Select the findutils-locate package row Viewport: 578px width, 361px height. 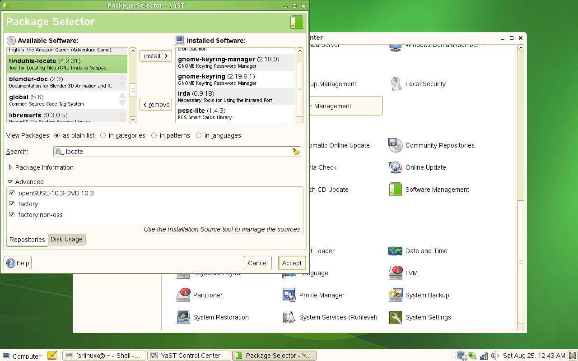click(67, 64)
